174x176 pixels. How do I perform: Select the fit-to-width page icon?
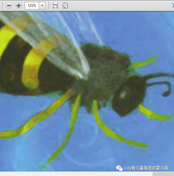pos(56,6)
